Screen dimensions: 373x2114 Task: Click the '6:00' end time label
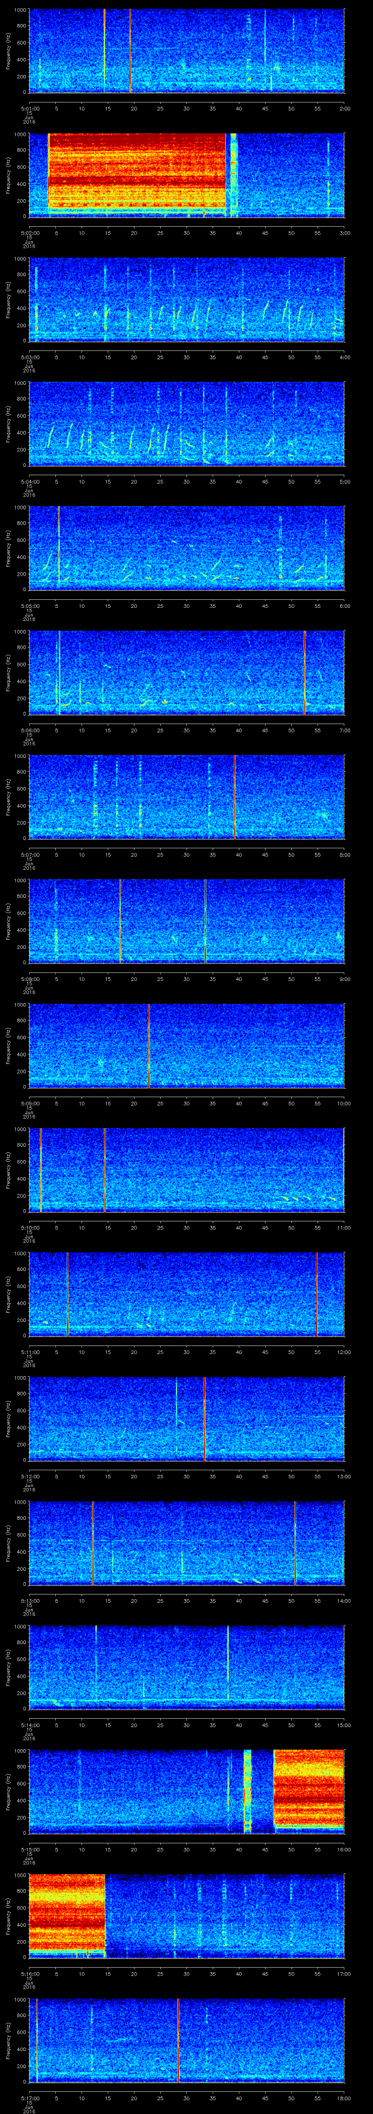344,606
